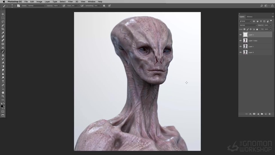
Task: Toggle visibility of Layer 0
Action: click(x=240, y=52)
